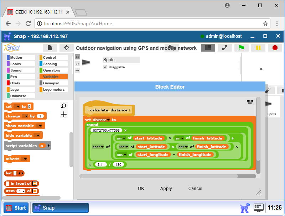The width and height of the screenshot is (285, 216).
Task: Click the browser address bar
Action: [x=152, y=23]
